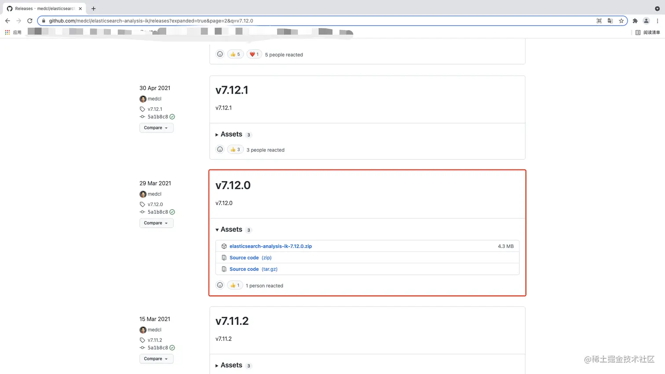Viewport: 665px width, 374px height.
Task: Click the file icon beside Source code (zip)
Action: pos(224,258)
